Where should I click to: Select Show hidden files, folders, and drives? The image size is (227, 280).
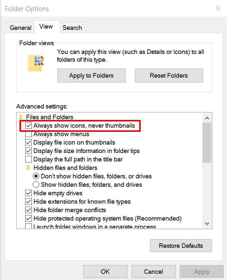(36, 185)
